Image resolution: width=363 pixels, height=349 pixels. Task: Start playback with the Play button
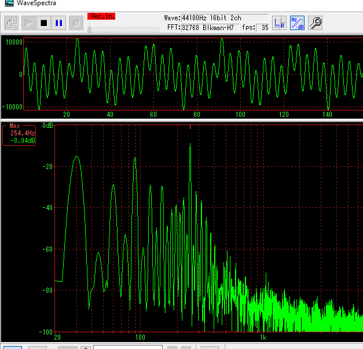click(28, 23)
